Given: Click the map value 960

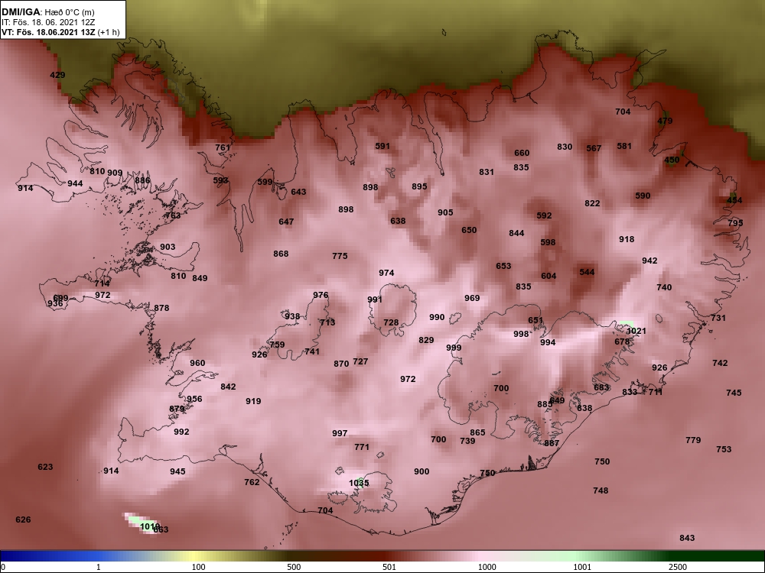Looking at the screenshot, I should coord(197,363).
